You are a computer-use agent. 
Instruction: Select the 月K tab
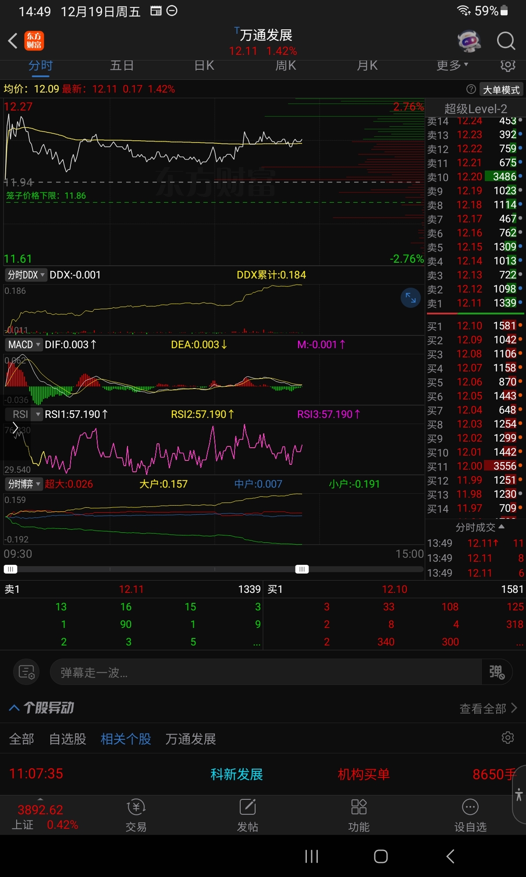coord(367,65)
